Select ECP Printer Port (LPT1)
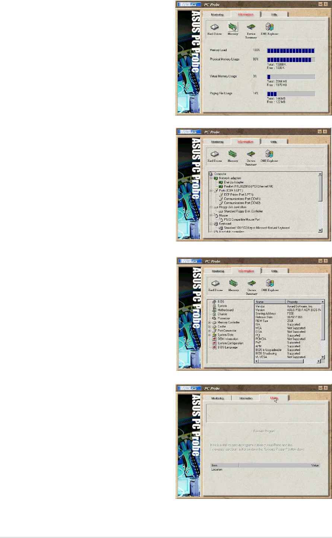 (236, 194)
